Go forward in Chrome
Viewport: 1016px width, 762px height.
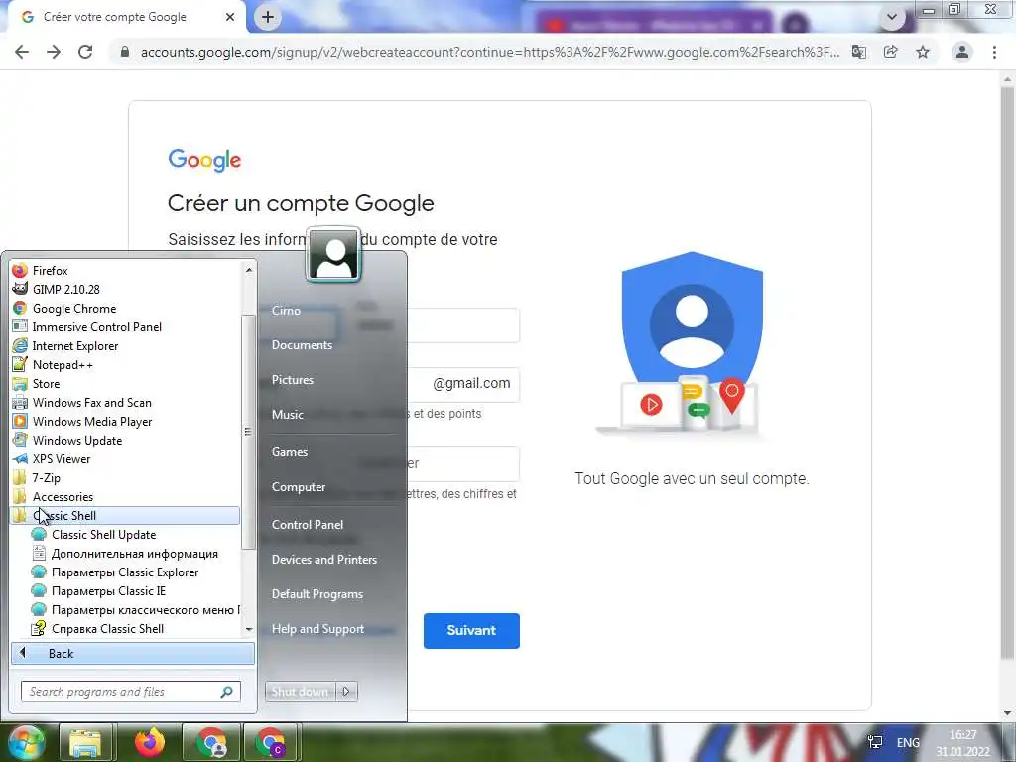click(54, 52)
